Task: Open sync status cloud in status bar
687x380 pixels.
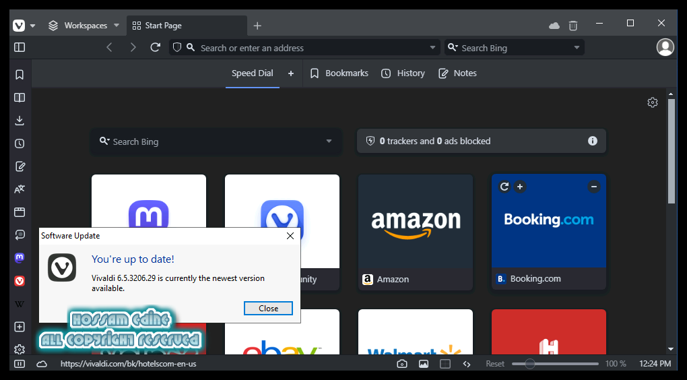Action: point(42,364)
